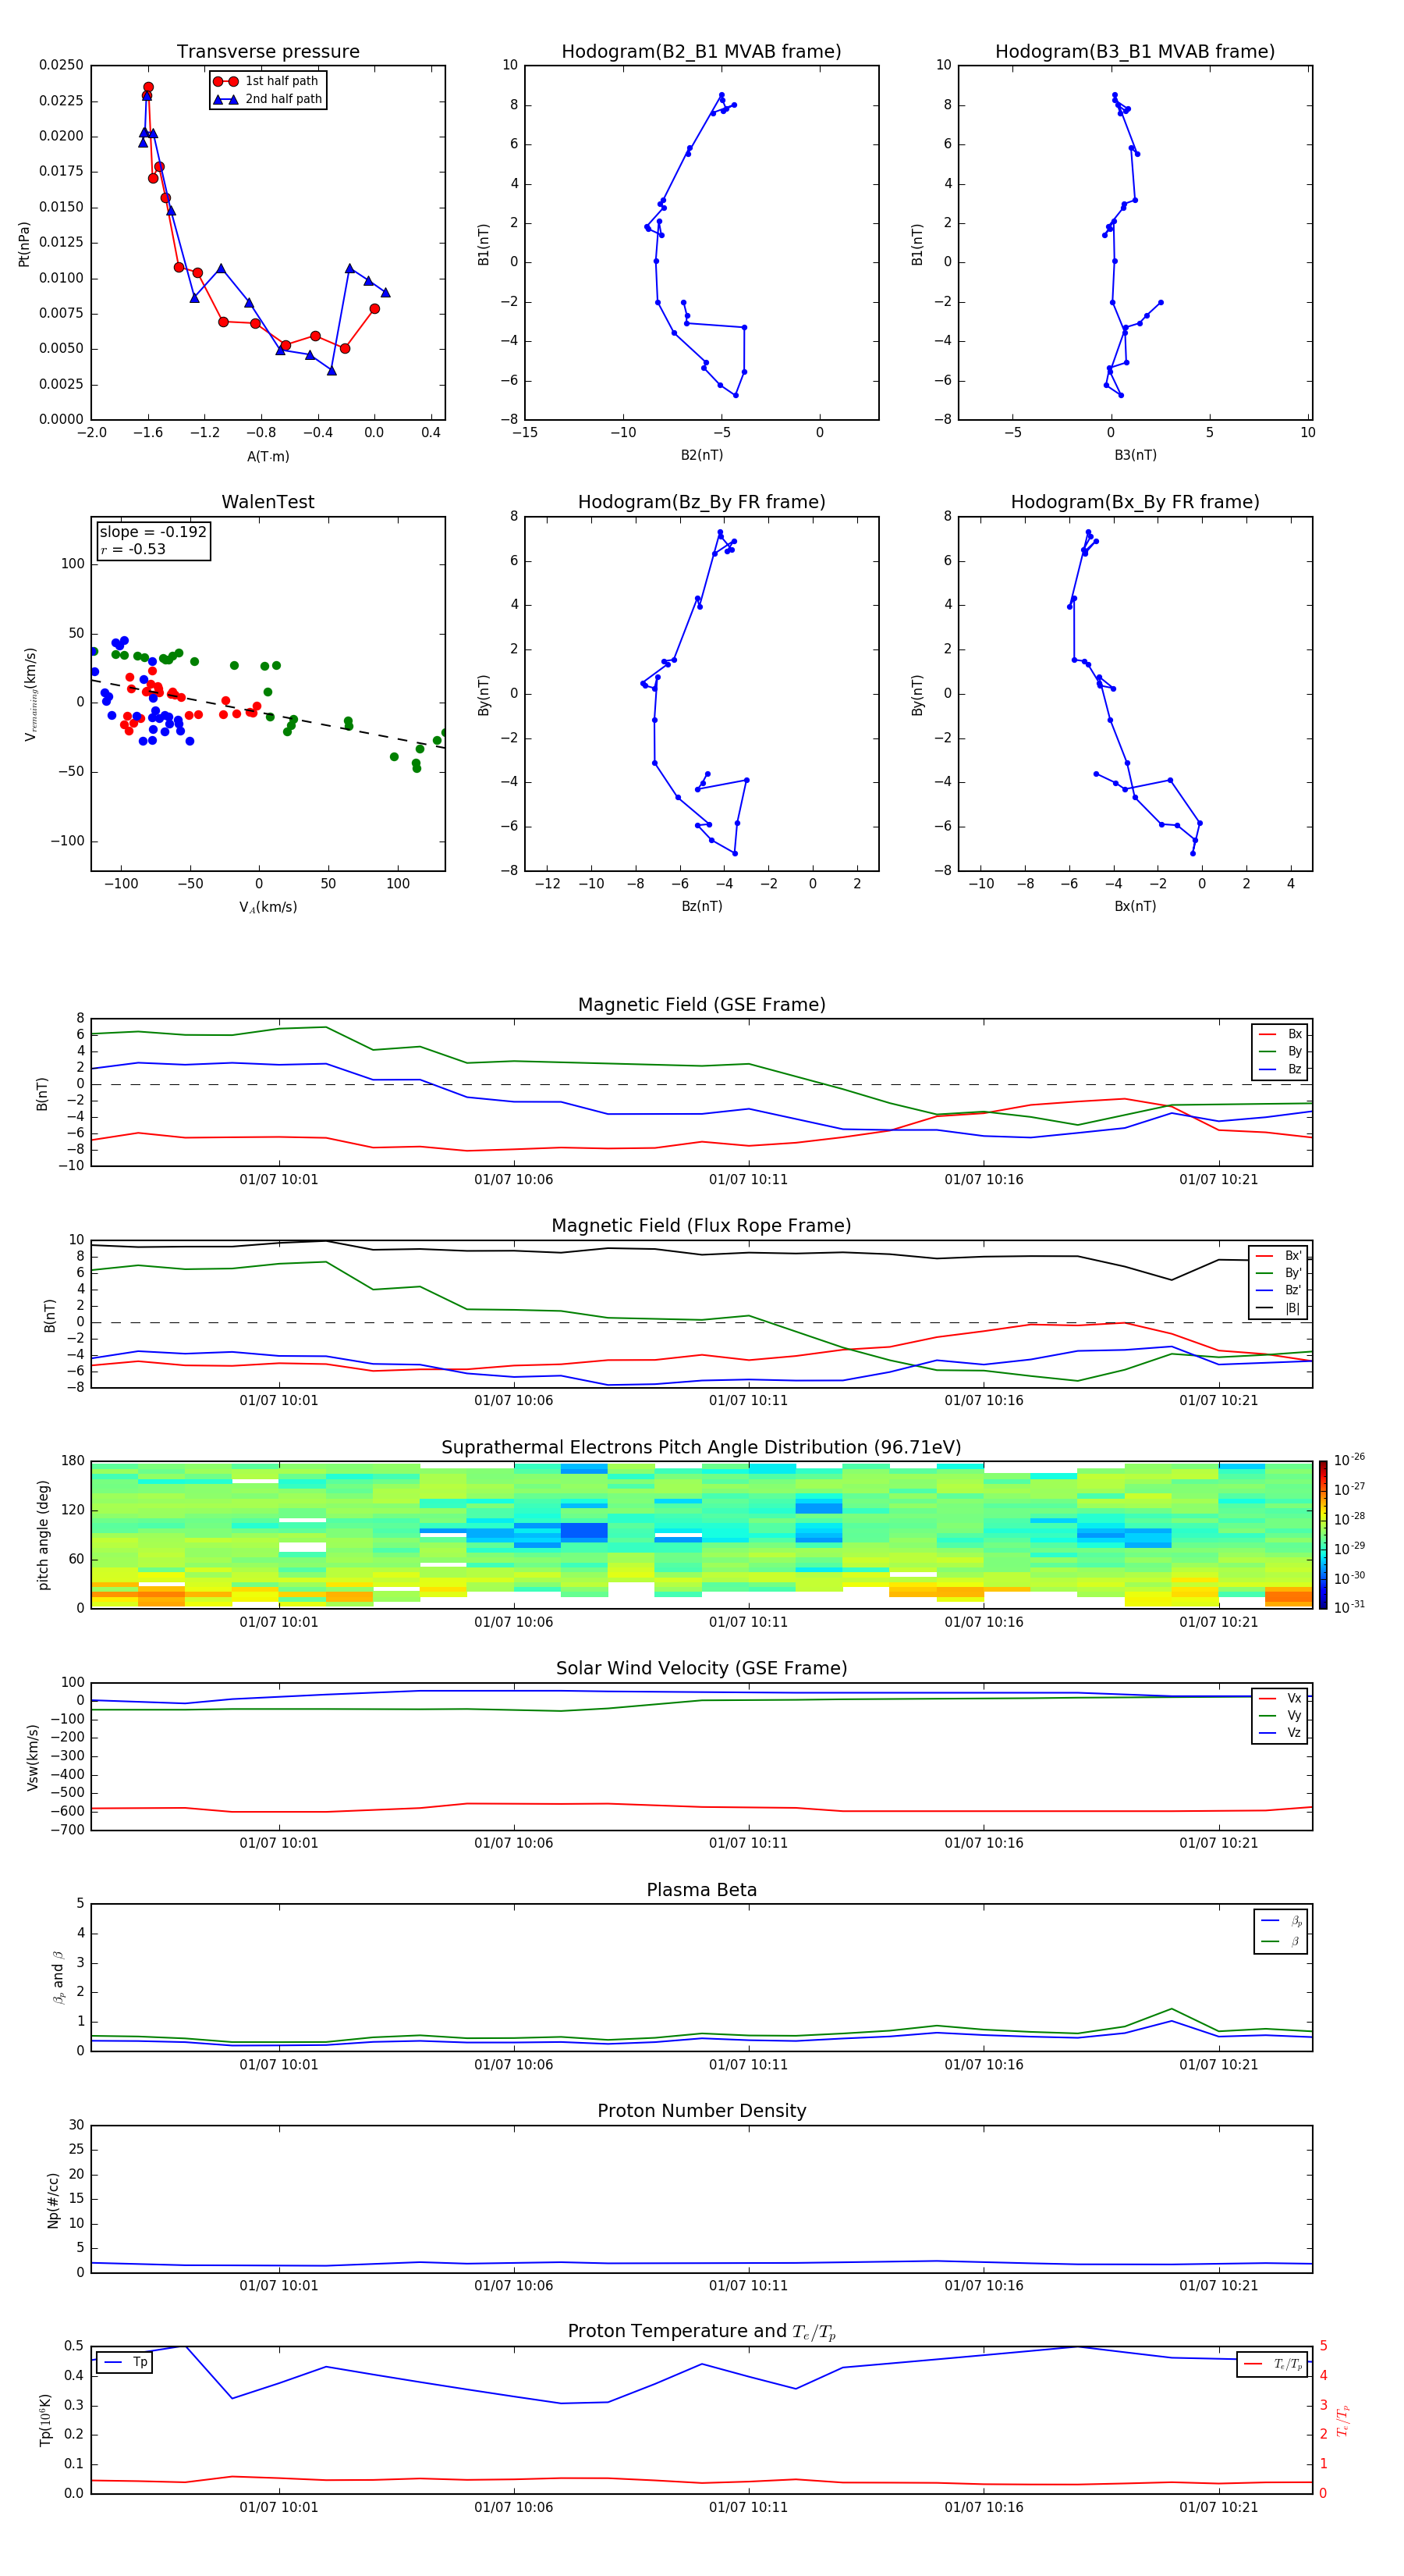
Task: Select 'Bx' in the GSE magnetic field legend
Action: pos(1280,1034)
